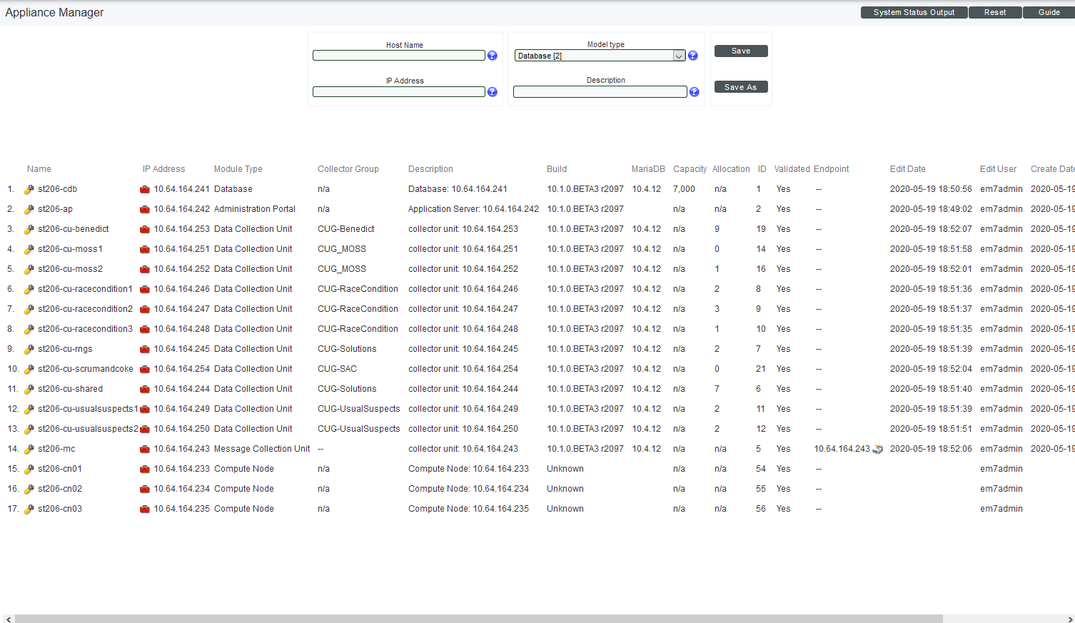Click the red toolbox icon for st206-cn03
The image size is (1075, 623).
[145, 510]
